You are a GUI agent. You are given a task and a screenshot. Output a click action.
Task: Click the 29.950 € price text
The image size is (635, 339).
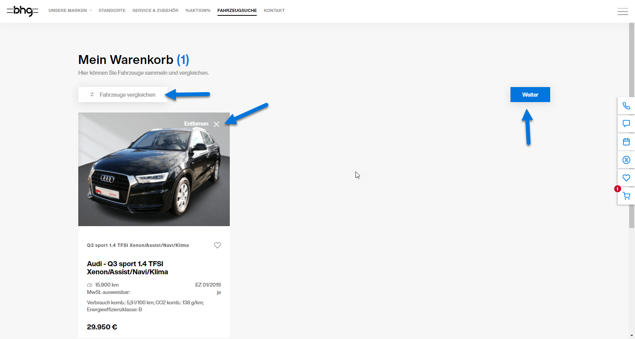(x=102, y=327)
